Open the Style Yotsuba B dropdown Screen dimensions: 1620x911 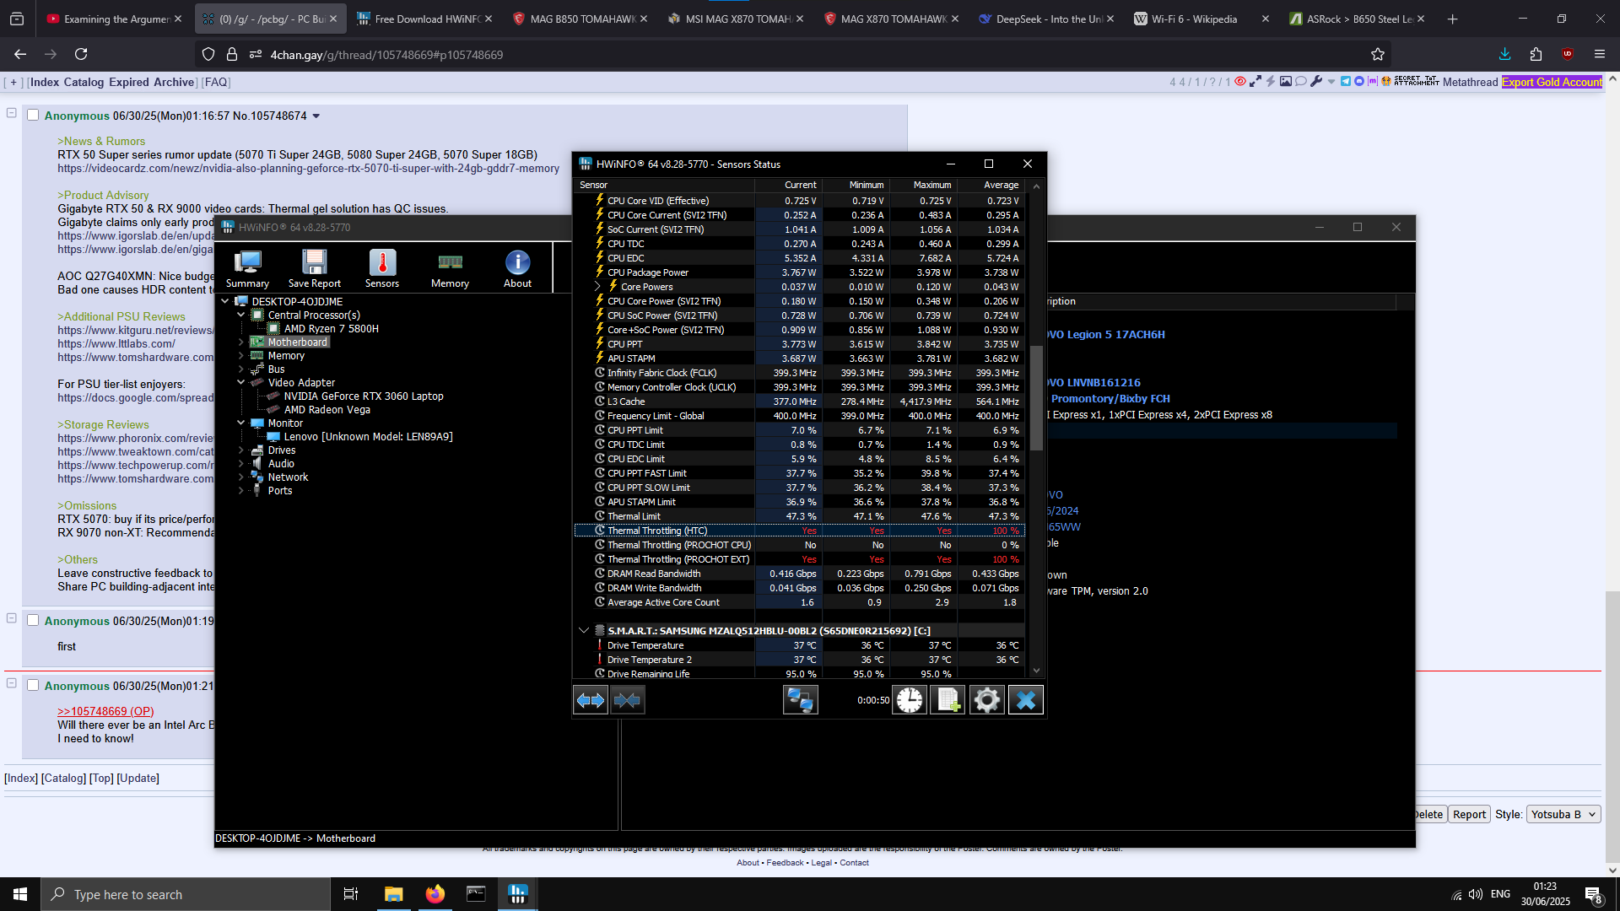[1563, 814]
